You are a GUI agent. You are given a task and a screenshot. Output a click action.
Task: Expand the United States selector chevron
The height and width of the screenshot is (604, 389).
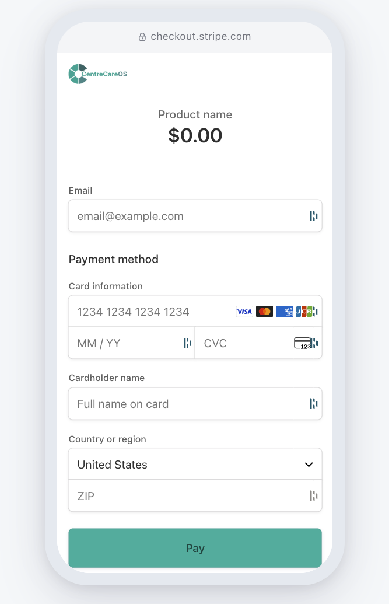309,464
